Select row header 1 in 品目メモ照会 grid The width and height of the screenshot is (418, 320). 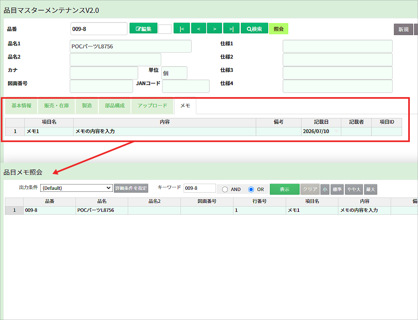pos(14,210)
